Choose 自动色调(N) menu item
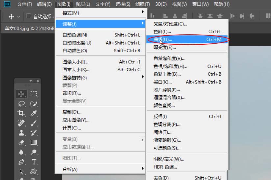This screenshot has width=271, height=180. [101, 35]
